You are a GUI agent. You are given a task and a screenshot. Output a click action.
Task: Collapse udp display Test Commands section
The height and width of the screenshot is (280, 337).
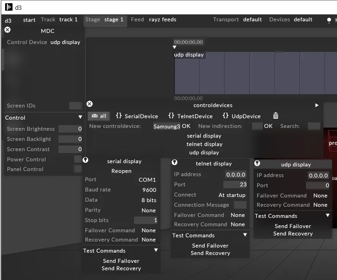[328, 216]
